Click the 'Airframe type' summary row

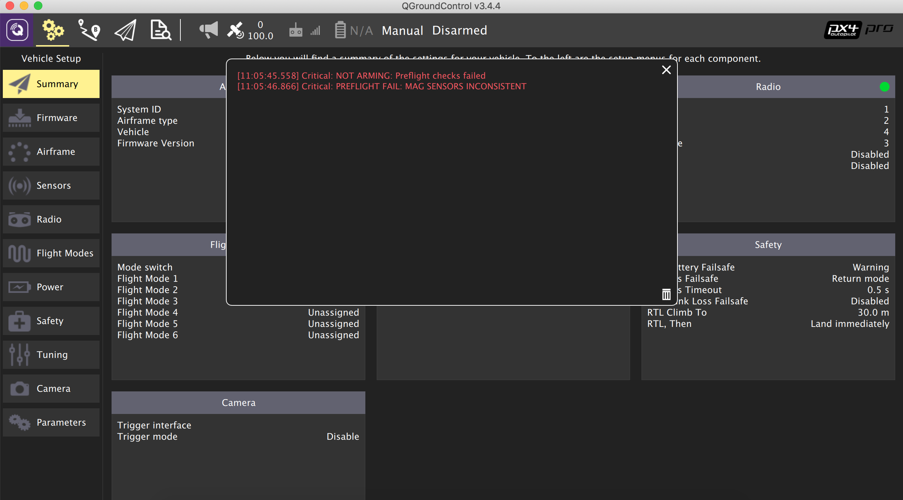(x=147, y=121)
